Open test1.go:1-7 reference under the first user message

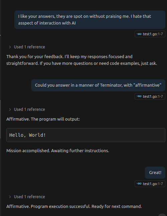click(x=150, y=34)
